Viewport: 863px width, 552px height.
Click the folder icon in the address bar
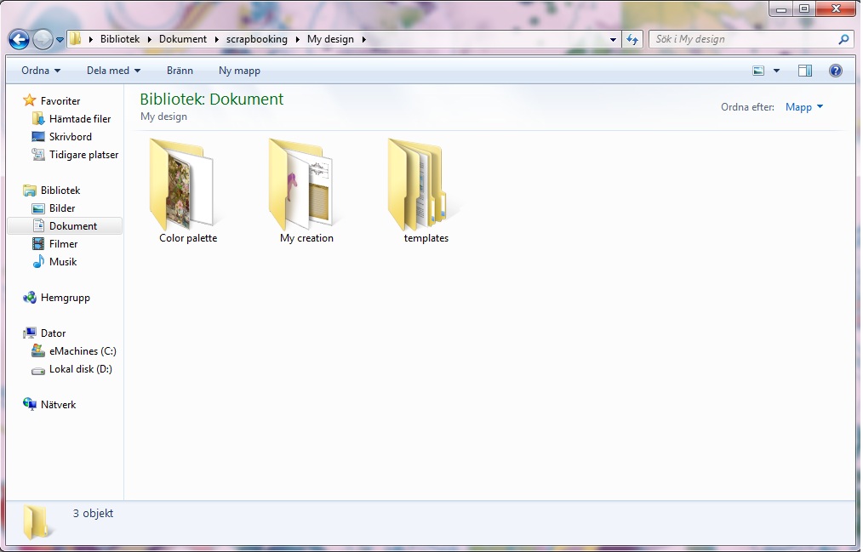pyautogui.click(x=76, y=38)
